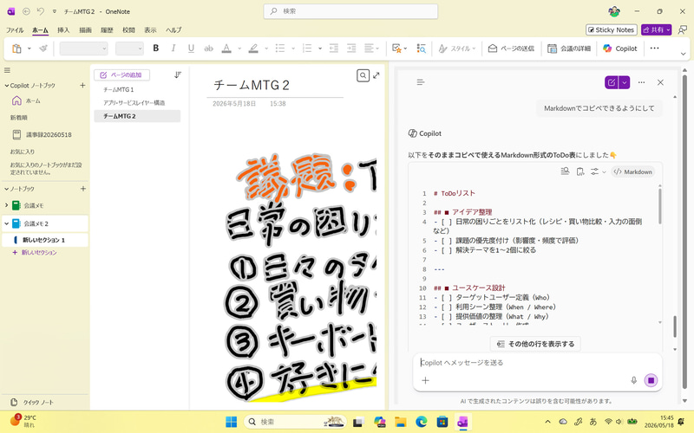
Task: Open the Paste clipboard tool
Action: [x=16, y=48]
